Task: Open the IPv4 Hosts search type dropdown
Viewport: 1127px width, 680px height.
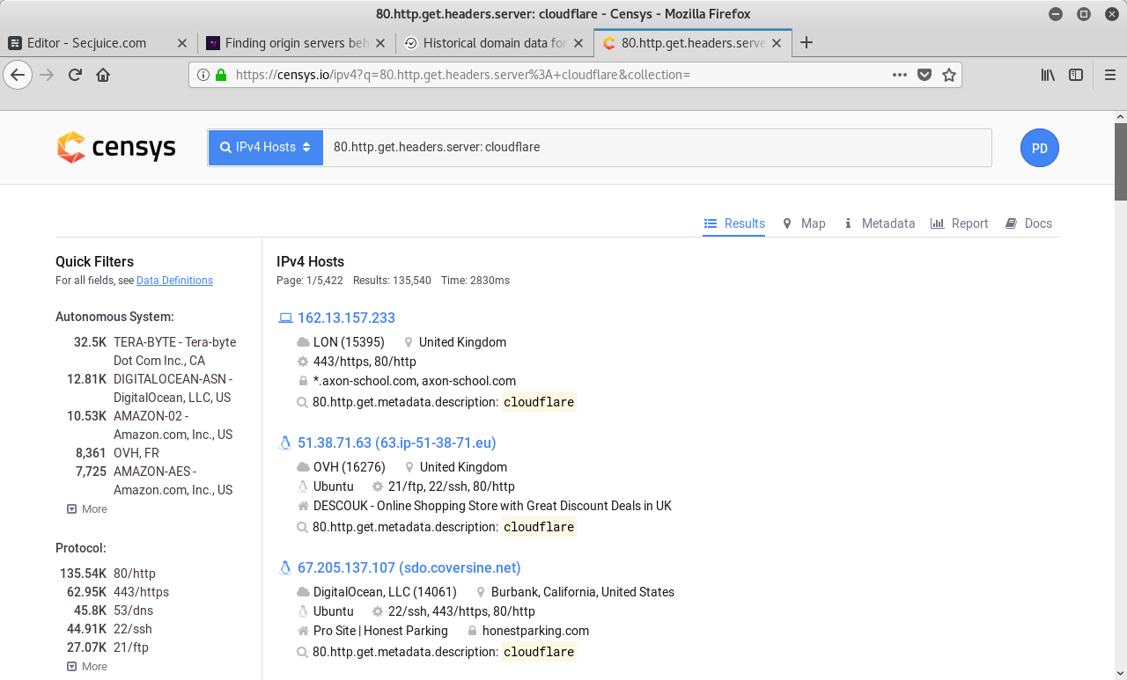Action: (x=266, y=148)
